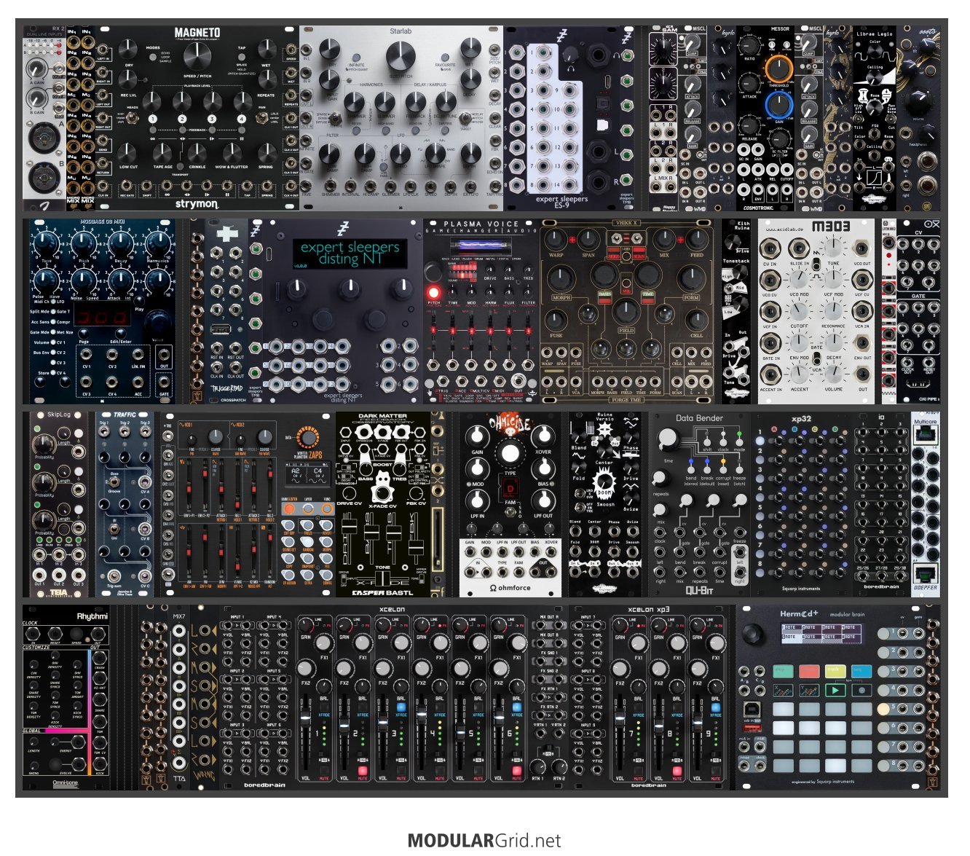
Task: Select head 3 button on Magneto
Action: click(x=213, y=119)
